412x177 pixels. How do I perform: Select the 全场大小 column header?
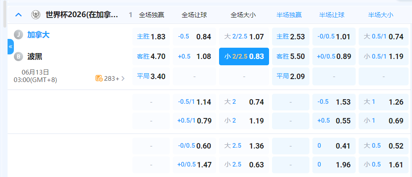click(x=243, y=15)
